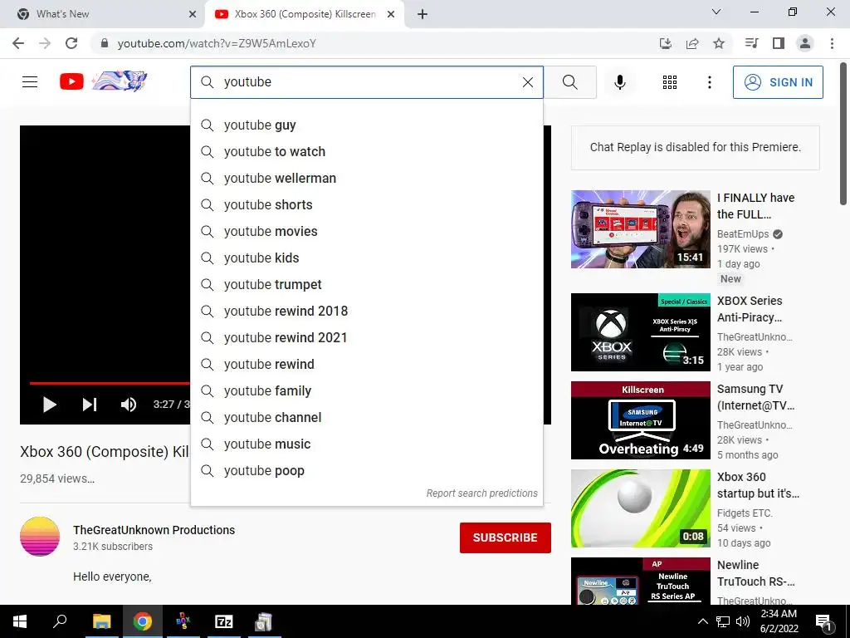Pick 'youtube family' suggestion
The height and width of the screenshot is (638, 850).
[366, 390]
